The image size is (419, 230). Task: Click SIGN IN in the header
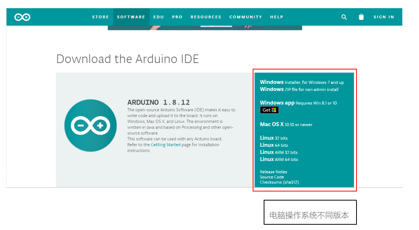point(384,17)
